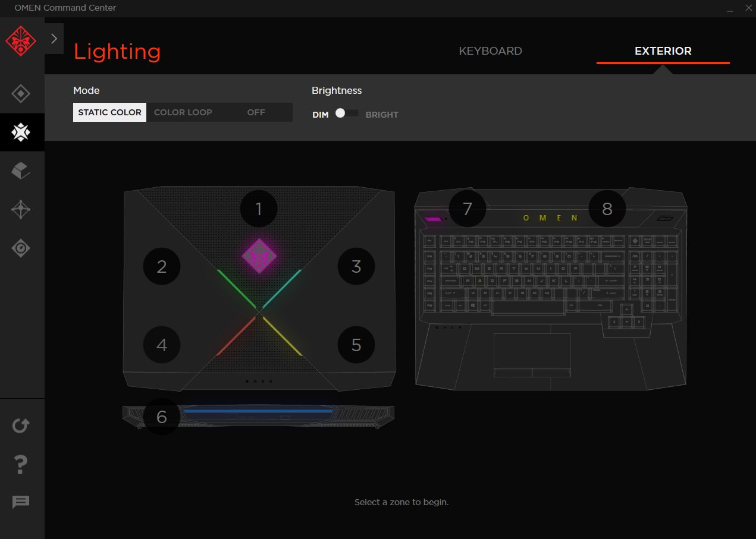Select lighting zone 5 on the lid
The height and width of the screenshot is (539, 756).
pos(356,345)
